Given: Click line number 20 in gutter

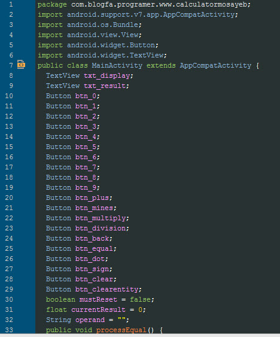Looking at the screenshot, I should [9, 198].
